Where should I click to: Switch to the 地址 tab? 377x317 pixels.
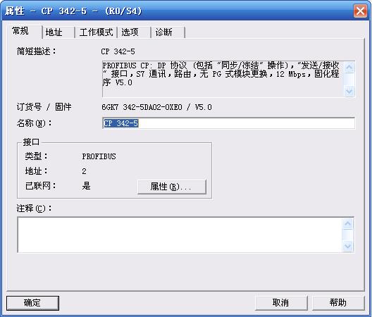(58, 32)
